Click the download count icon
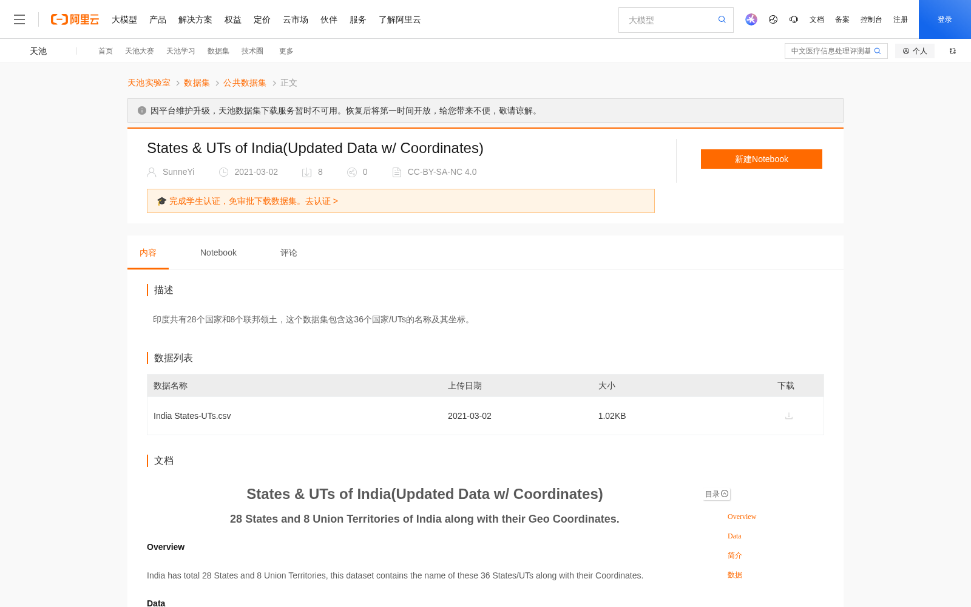Viewport: 971px width, 607px height. pos(307,172)
